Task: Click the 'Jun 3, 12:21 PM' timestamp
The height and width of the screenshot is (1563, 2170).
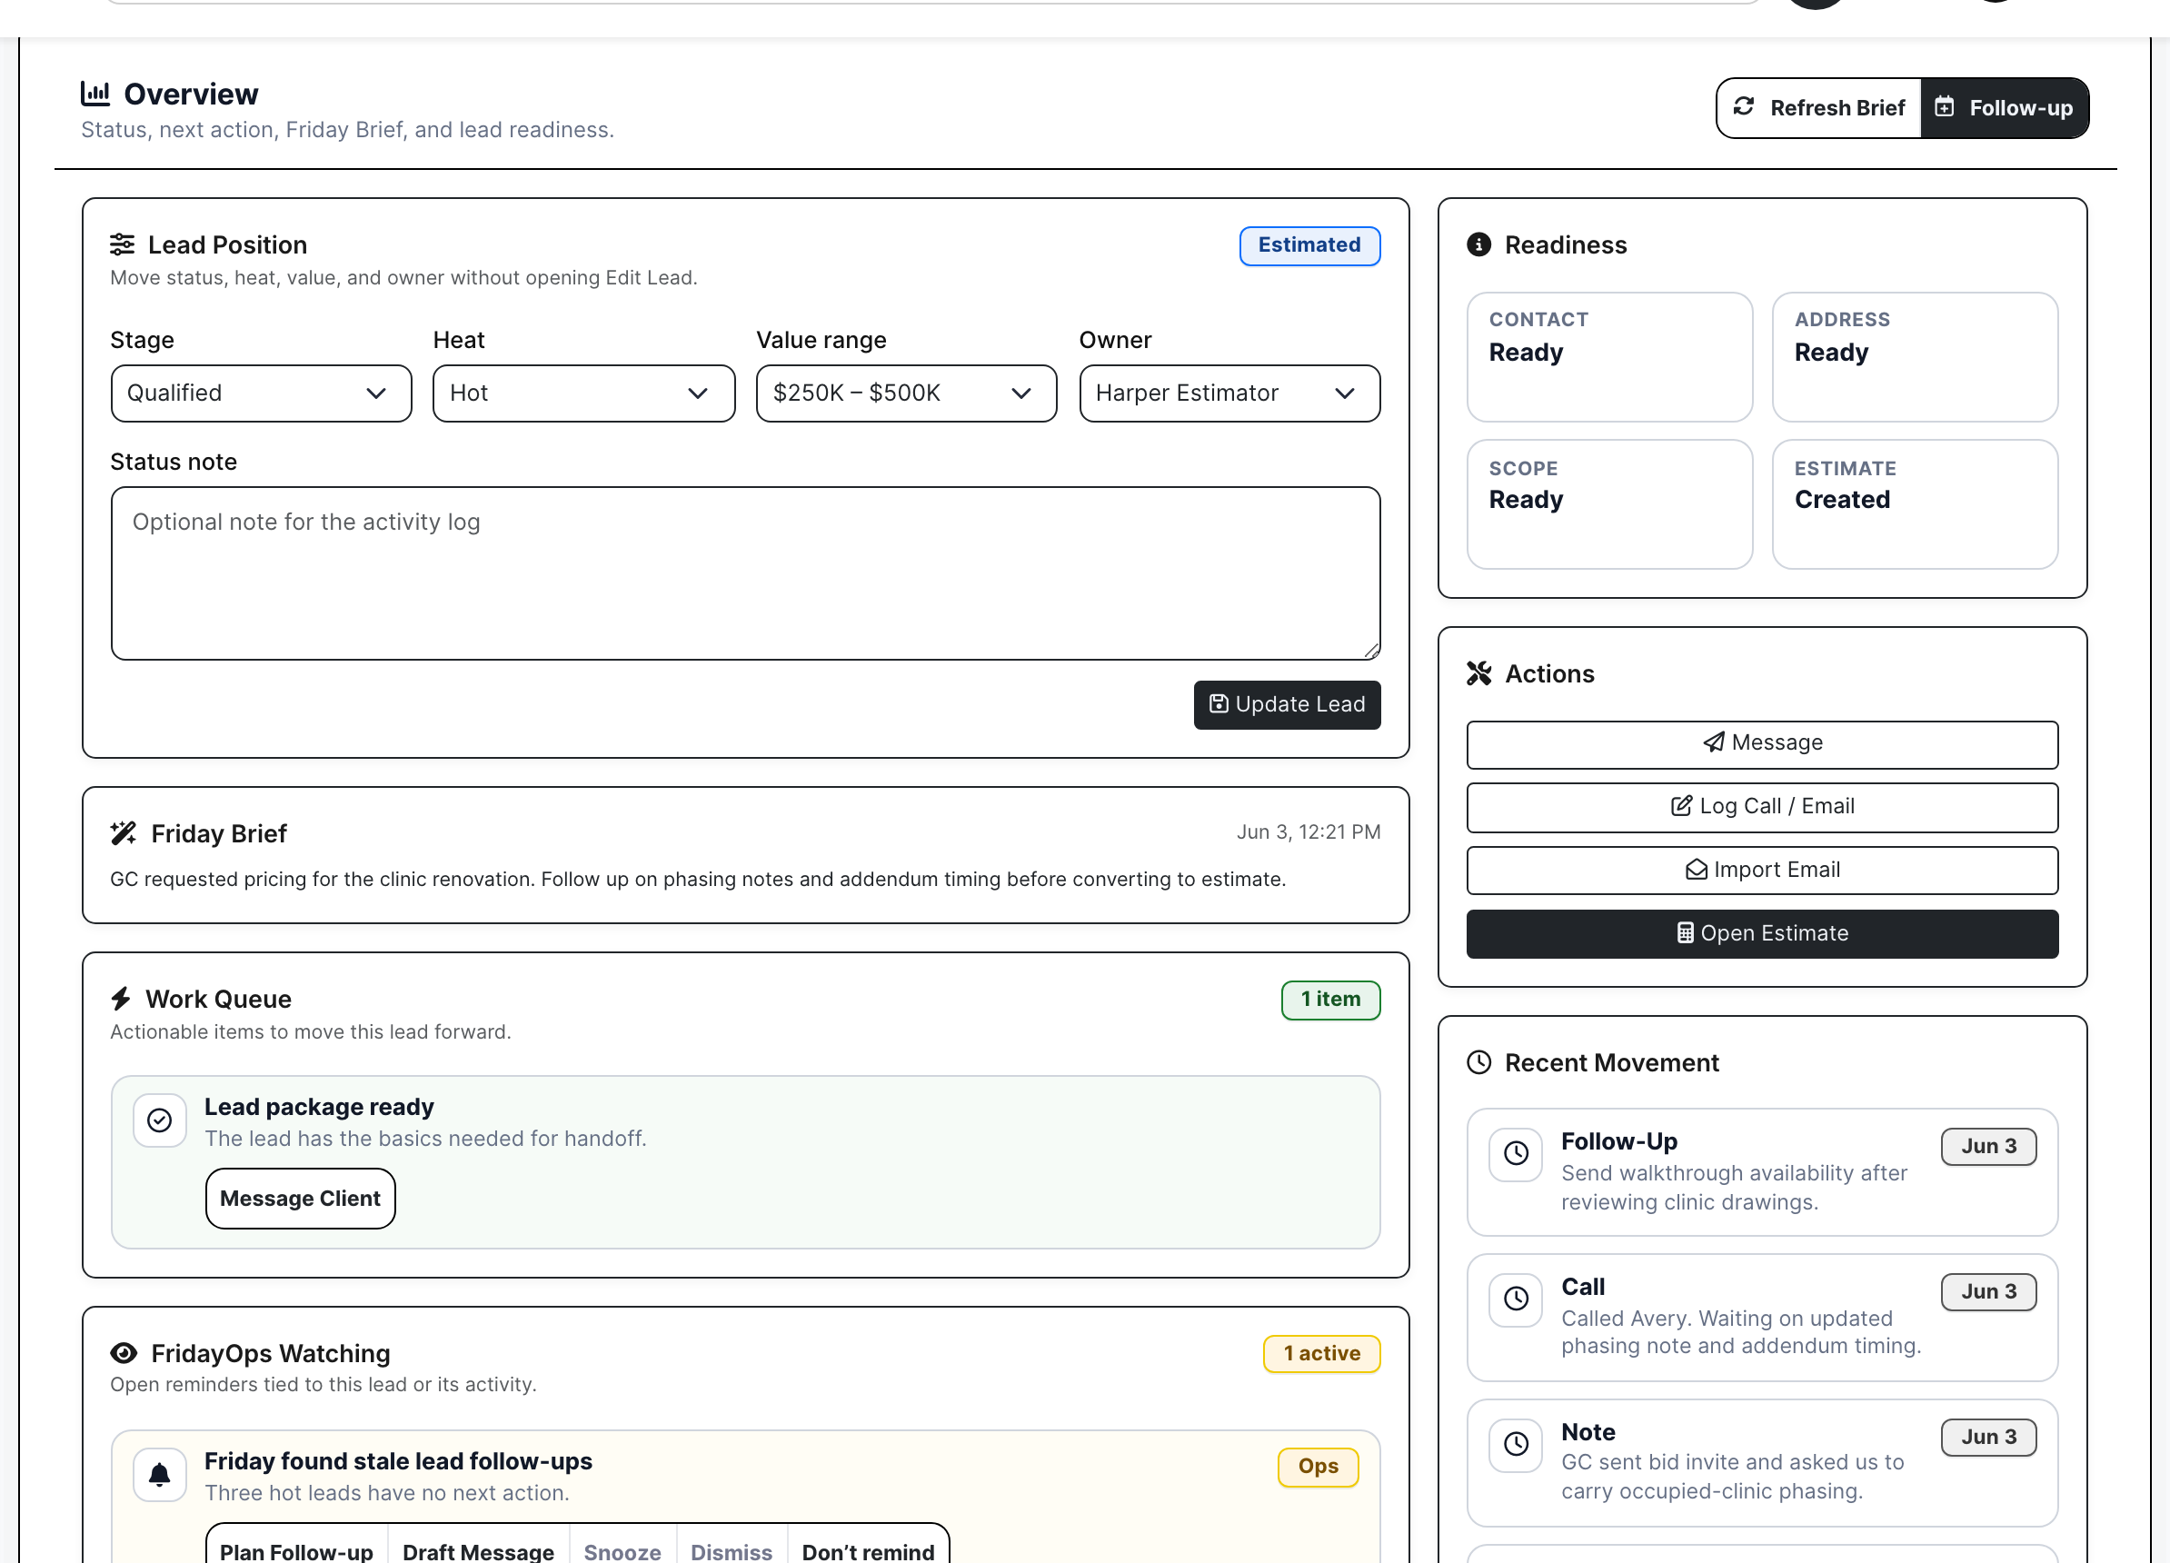Action: [1308, 832]
